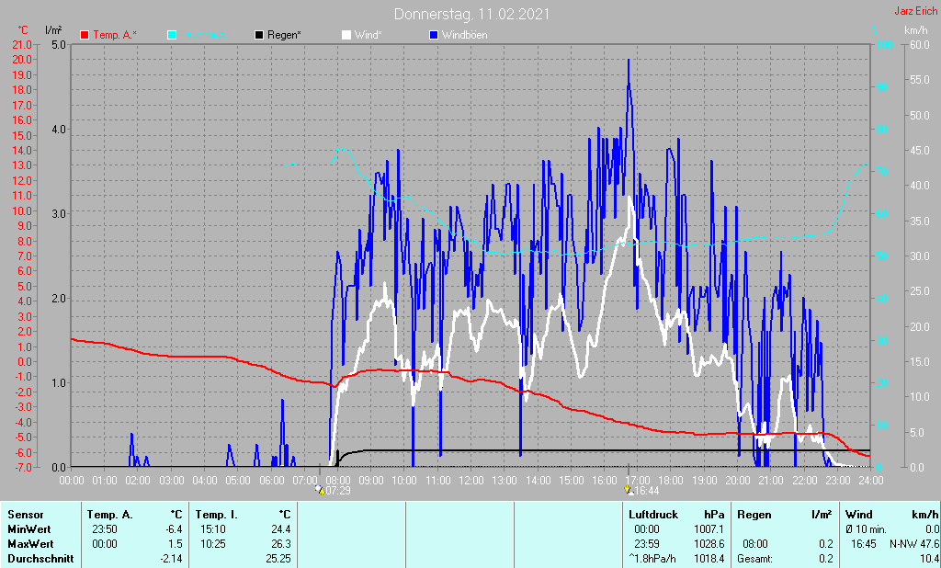
Task: Click the blue Windböen legend swatch
Action: [433, 35]
